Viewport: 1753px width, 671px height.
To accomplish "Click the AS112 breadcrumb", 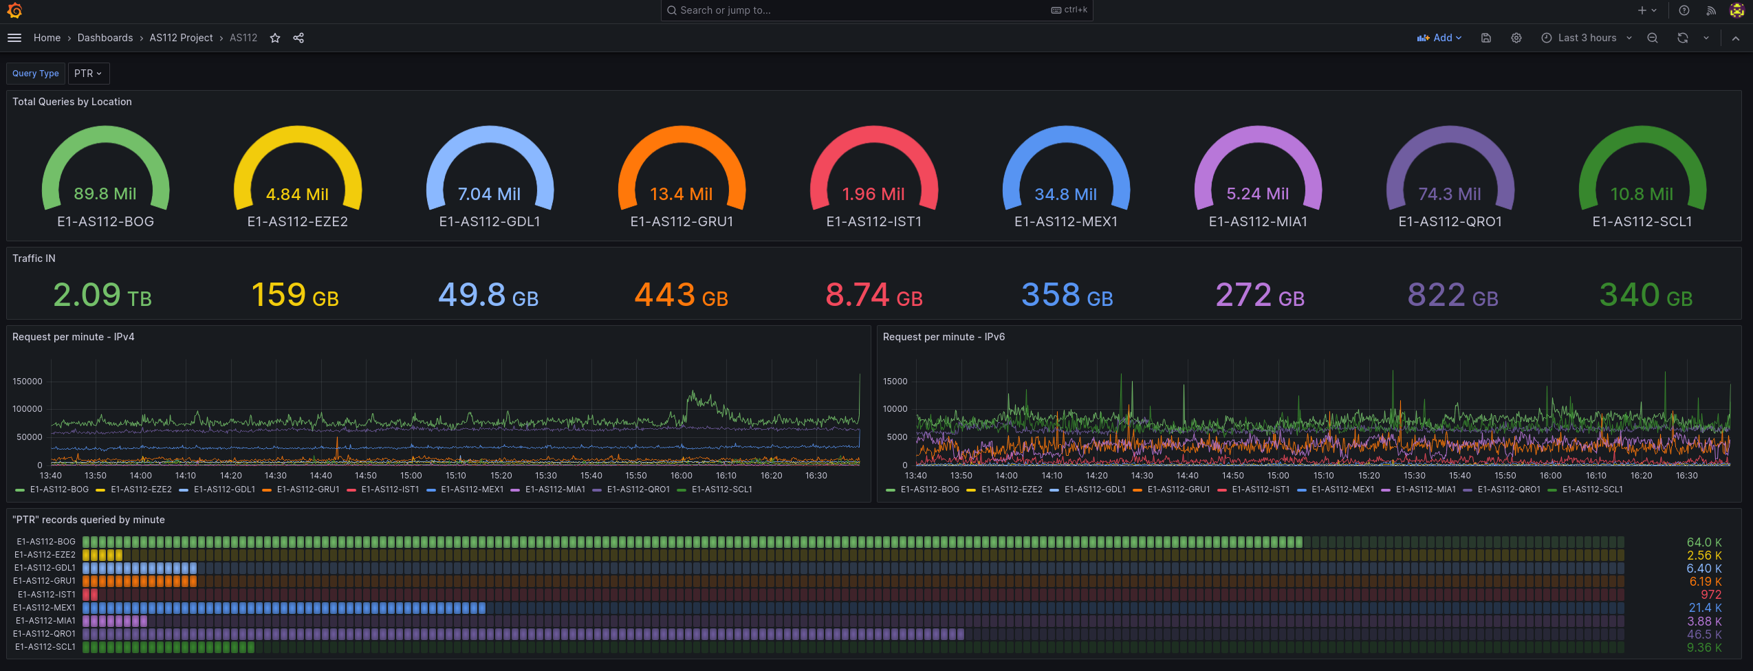I will 243,38.
